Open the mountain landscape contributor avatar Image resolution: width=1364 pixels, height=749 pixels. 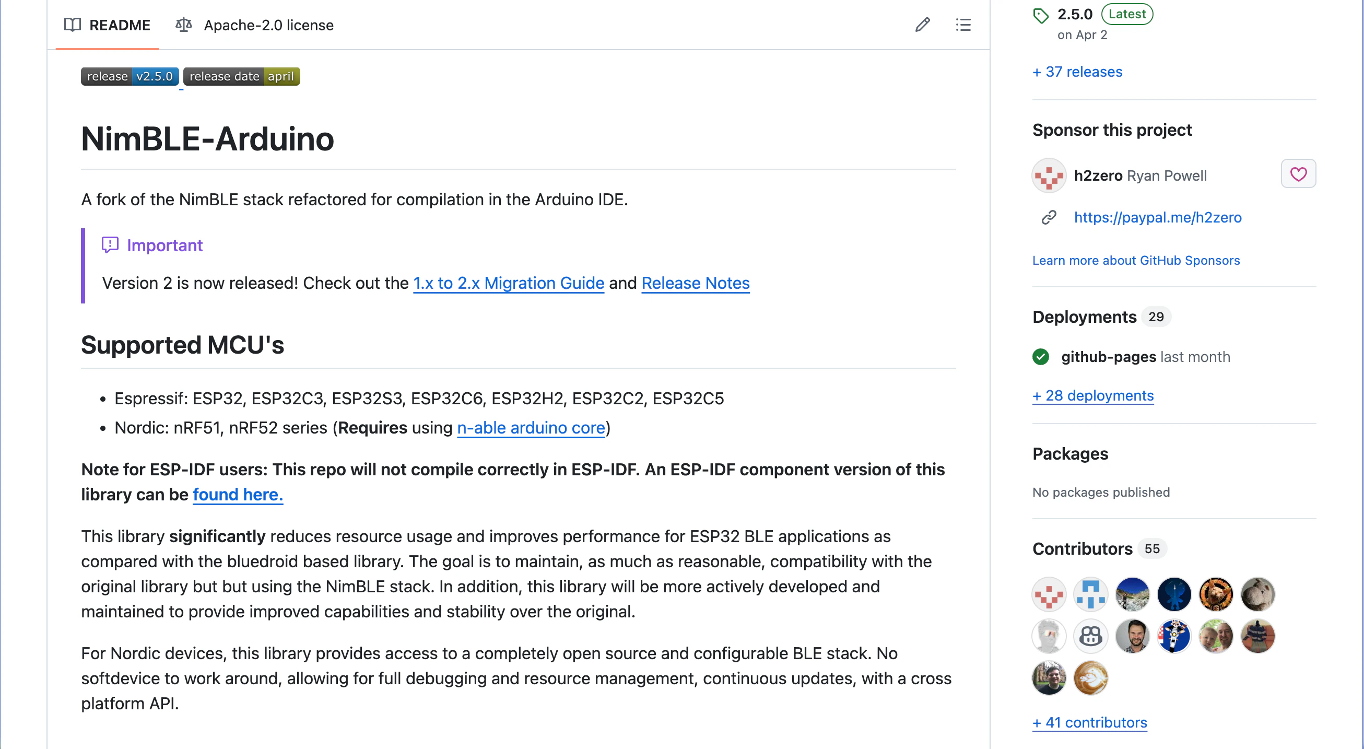click(1132, 594)
